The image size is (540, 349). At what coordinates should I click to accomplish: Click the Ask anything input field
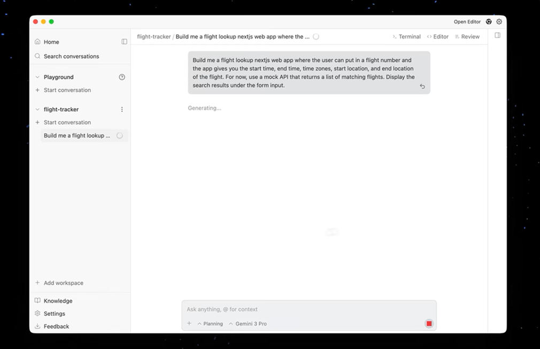coord(305,309)
